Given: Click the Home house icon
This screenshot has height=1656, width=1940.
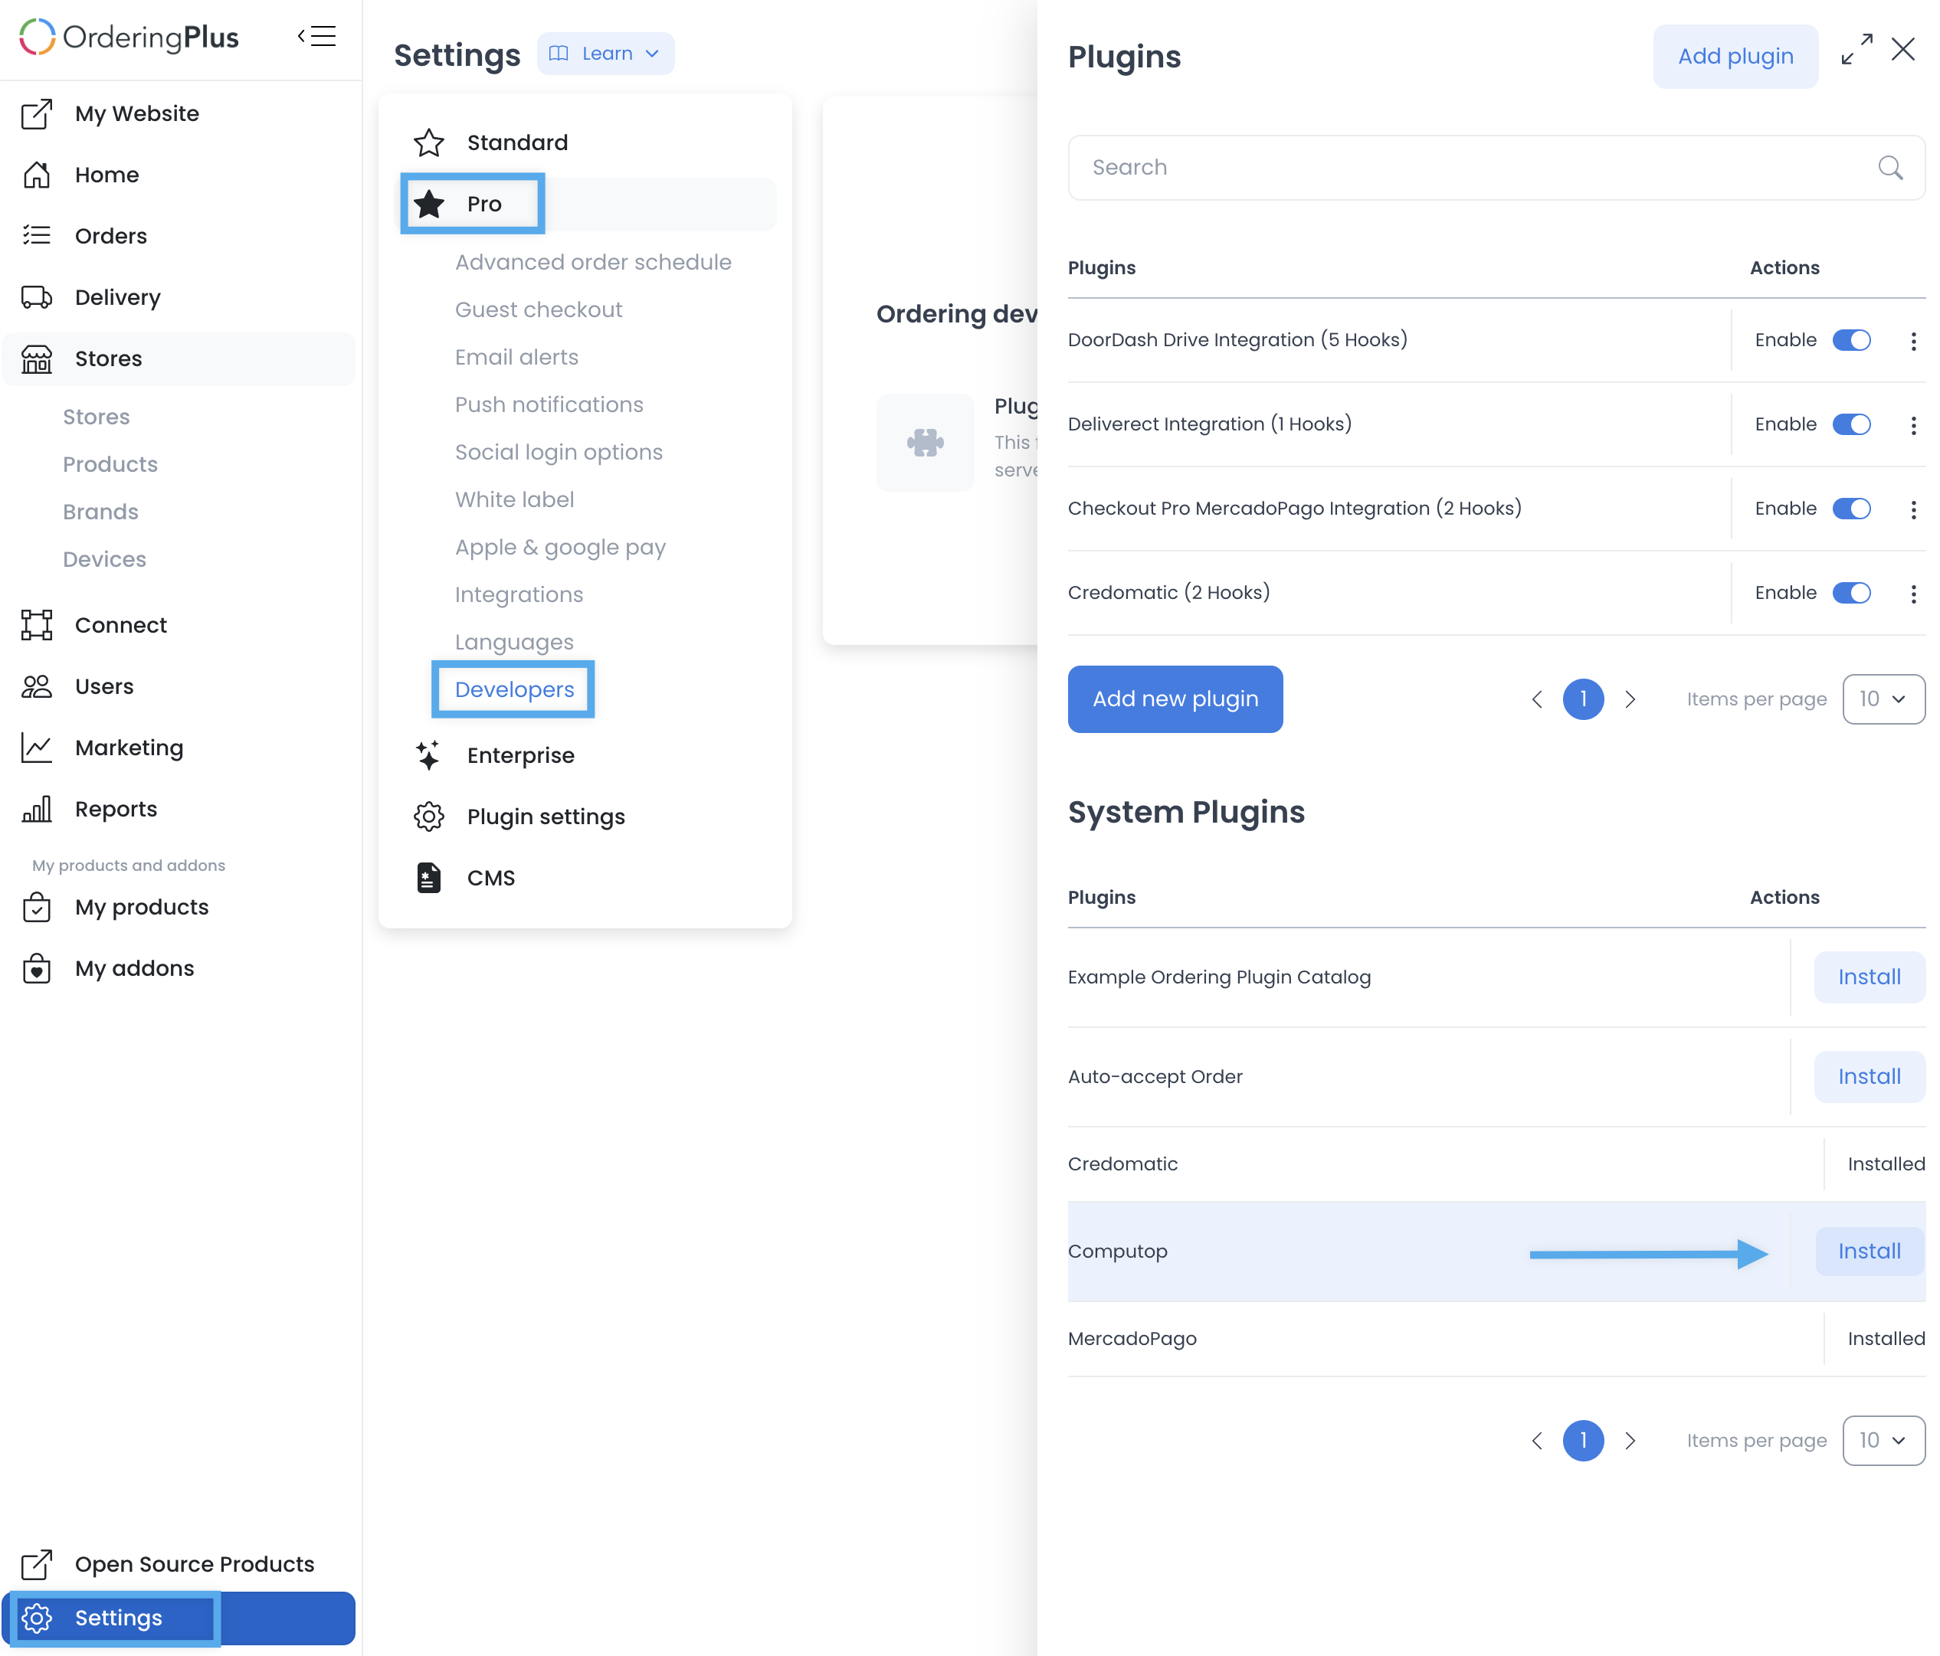Looking at the screenshot, I should coord(37,175).
